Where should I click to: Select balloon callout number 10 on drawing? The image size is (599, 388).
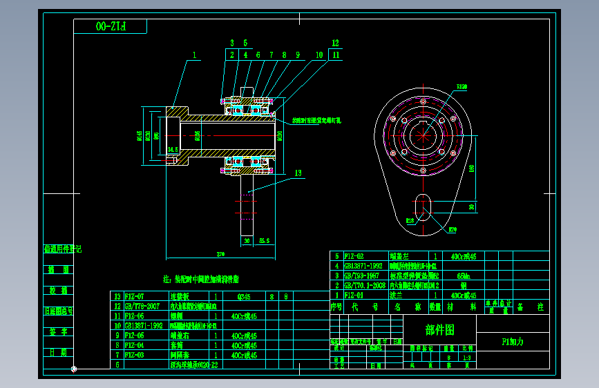[319, 55]
